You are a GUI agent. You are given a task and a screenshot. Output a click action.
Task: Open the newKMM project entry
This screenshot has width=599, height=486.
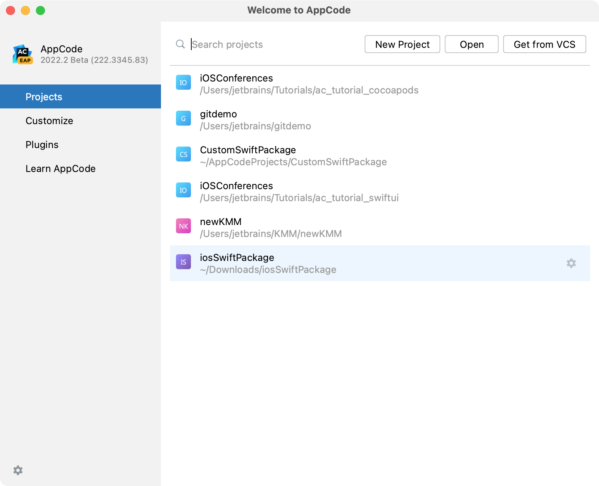(x=271, y=227)
